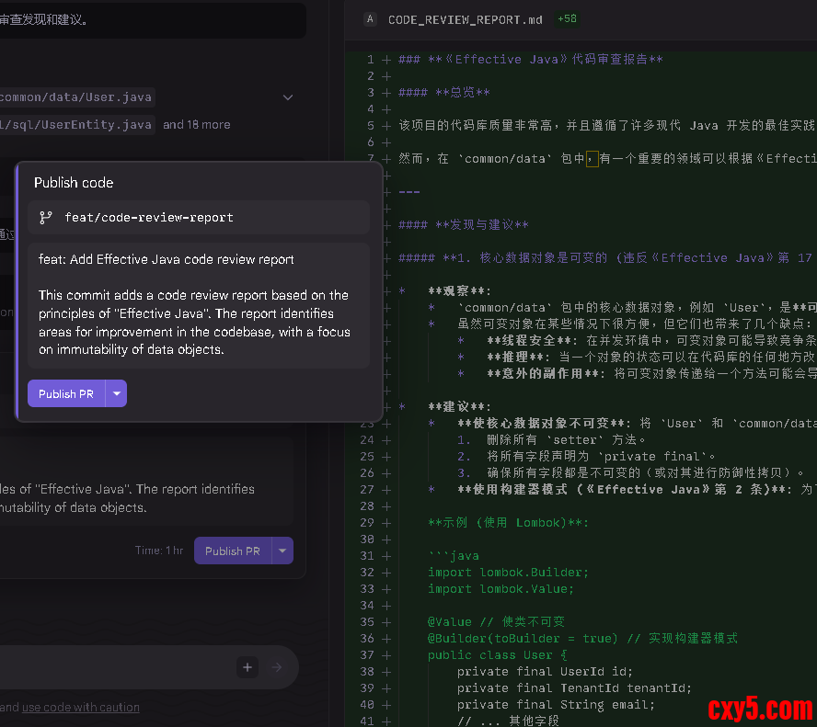
Task: Click the plus attachment icon in the chat input
Action: click(247, 667)
